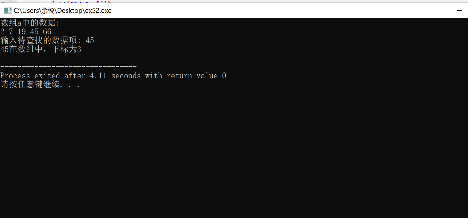Click the console app icon in title bar
This screenshot has width=468, height=218.
[x=8, y=10]
